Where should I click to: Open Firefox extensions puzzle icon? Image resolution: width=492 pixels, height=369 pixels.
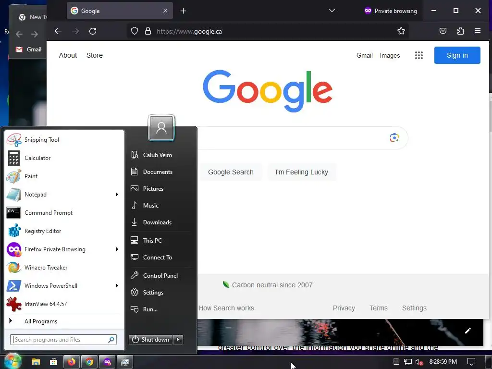point(460,31)
